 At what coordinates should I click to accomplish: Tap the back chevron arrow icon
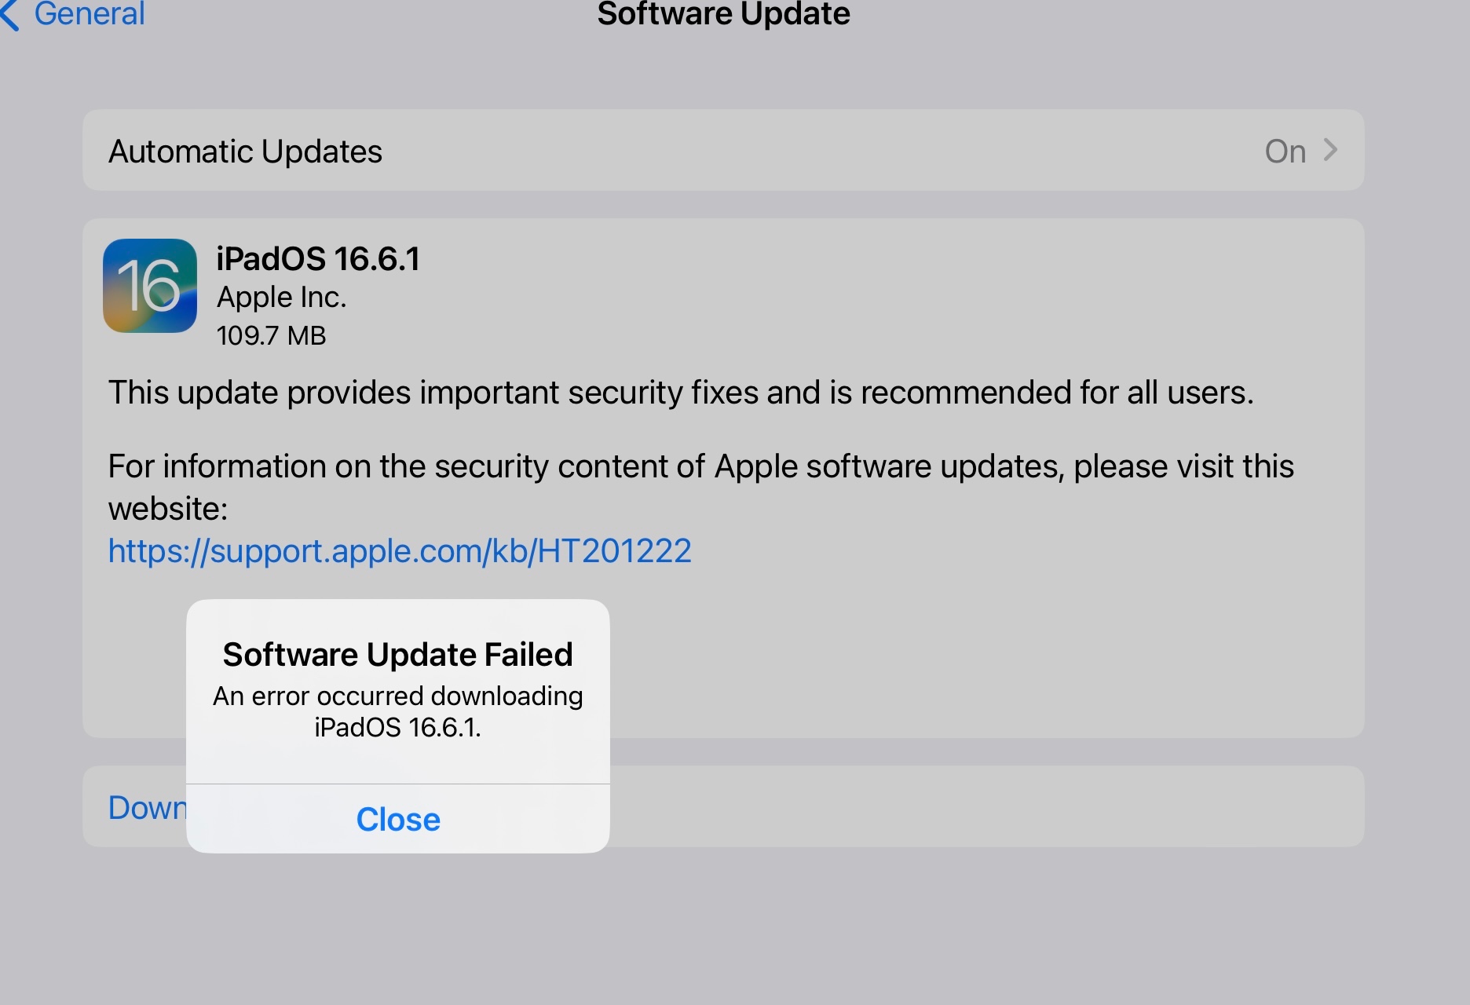[x=9, y=15]
